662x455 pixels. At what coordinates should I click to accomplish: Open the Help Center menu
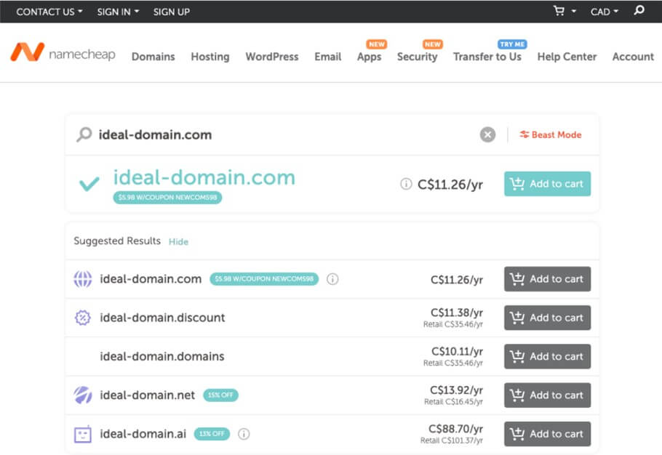tap(567, 57)
